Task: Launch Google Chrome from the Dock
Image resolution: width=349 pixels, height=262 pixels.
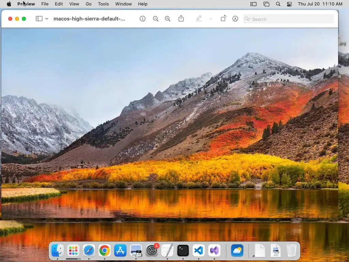Action: [x=104, y=250]
